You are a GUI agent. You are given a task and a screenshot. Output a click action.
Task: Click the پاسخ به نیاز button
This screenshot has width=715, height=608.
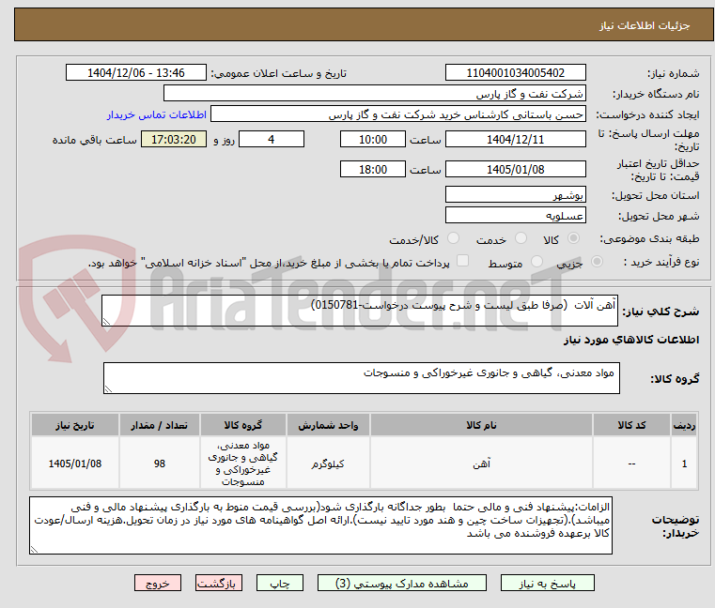point(547,583)
